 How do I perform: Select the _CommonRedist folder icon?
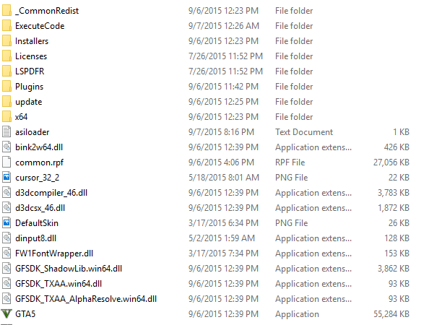click(6, 10)
